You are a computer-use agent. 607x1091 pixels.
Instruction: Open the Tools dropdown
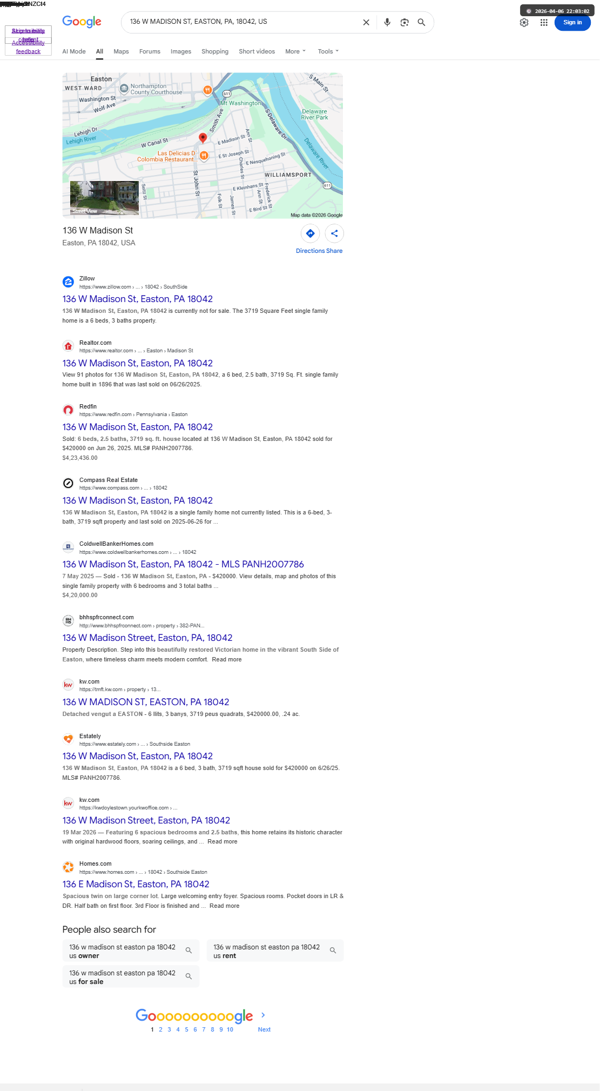(x=328, y=51)
